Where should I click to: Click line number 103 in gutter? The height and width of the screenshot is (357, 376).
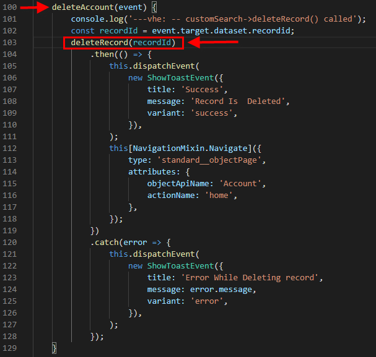tap(9, 42)
